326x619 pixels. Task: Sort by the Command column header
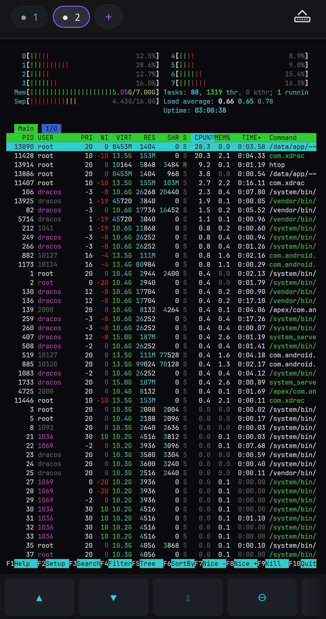[x=283, y=137]
